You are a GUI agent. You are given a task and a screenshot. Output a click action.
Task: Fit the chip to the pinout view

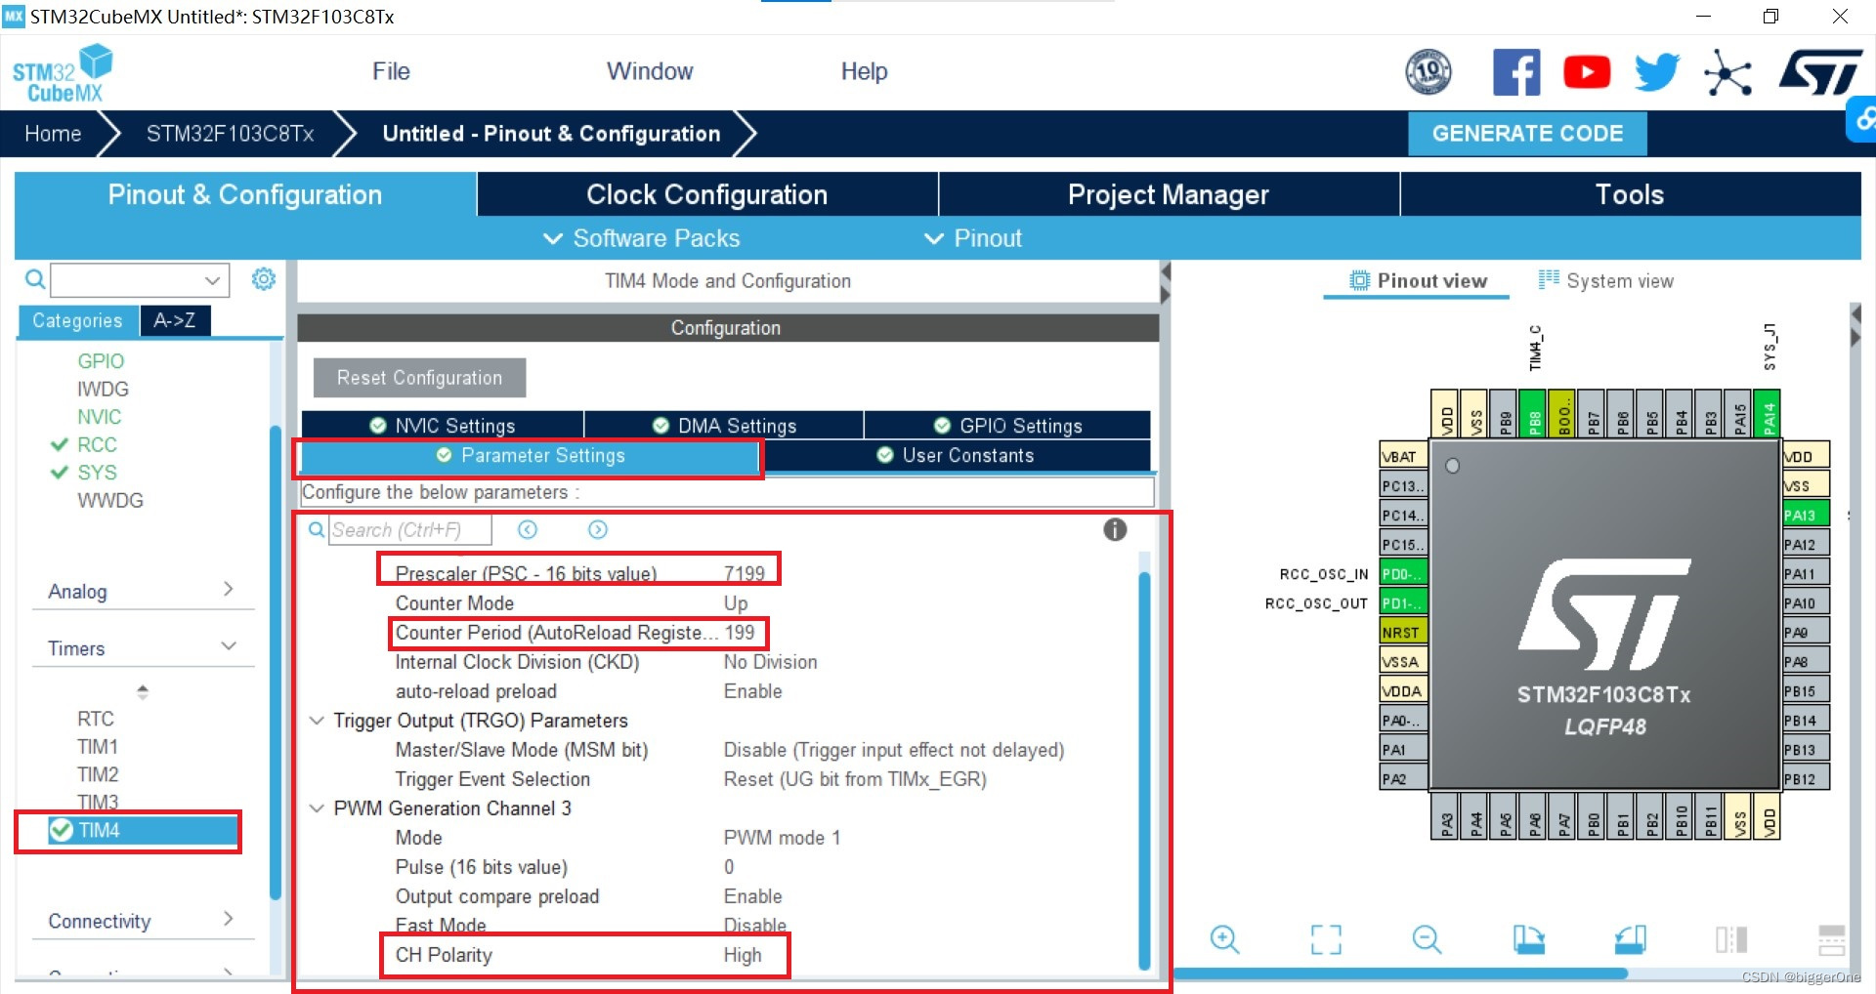[1326, 939]
